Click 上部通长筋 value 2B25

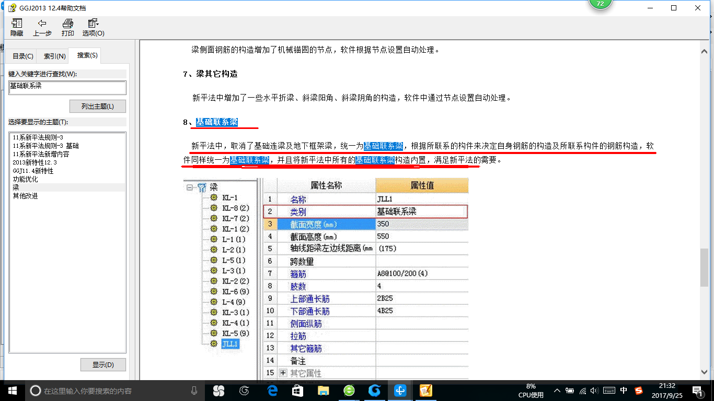click(x=385, y=299)
